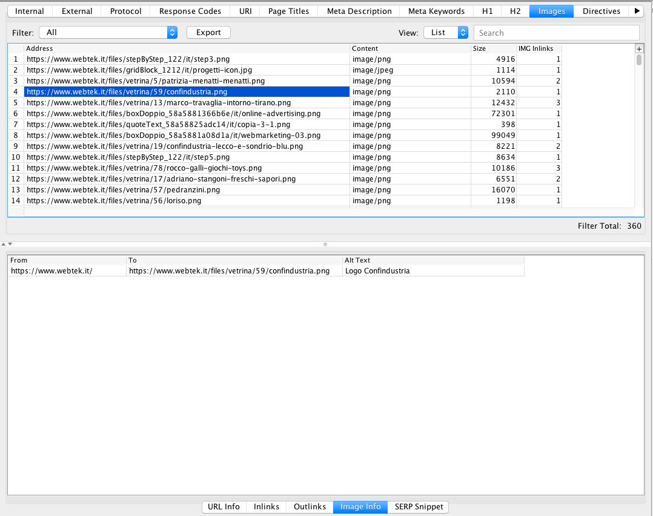653x516 pixels.
Task: Click the vertical scrollbar of results list
Action: point(638,60)
